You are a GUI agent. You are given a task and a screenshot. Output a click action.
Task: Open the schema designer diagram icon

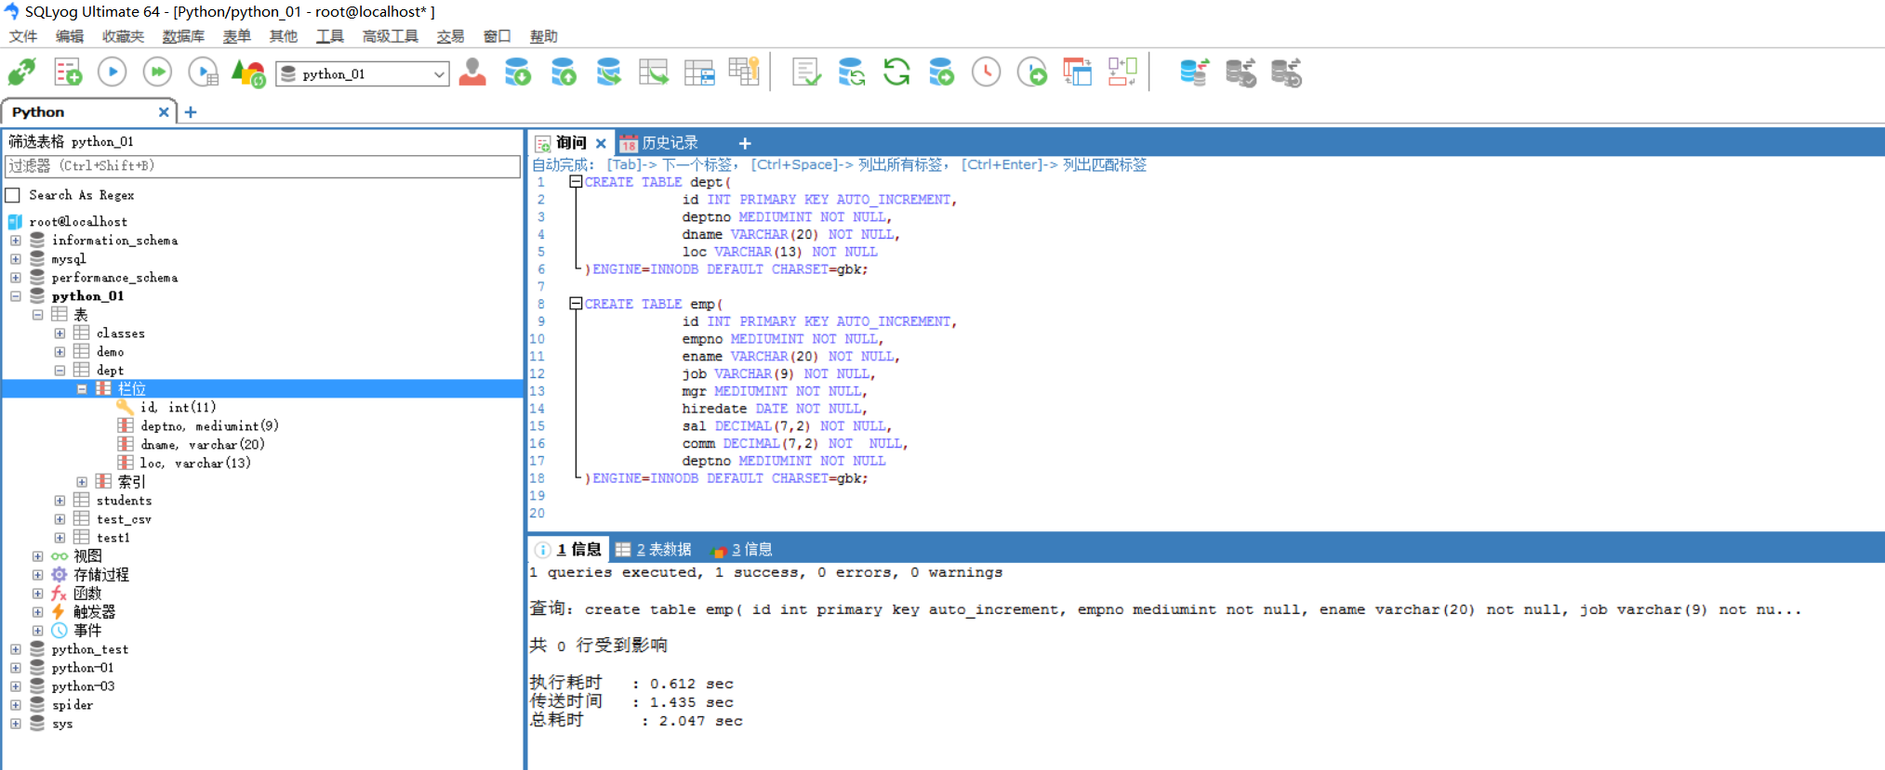click(x=1122, y=72)
